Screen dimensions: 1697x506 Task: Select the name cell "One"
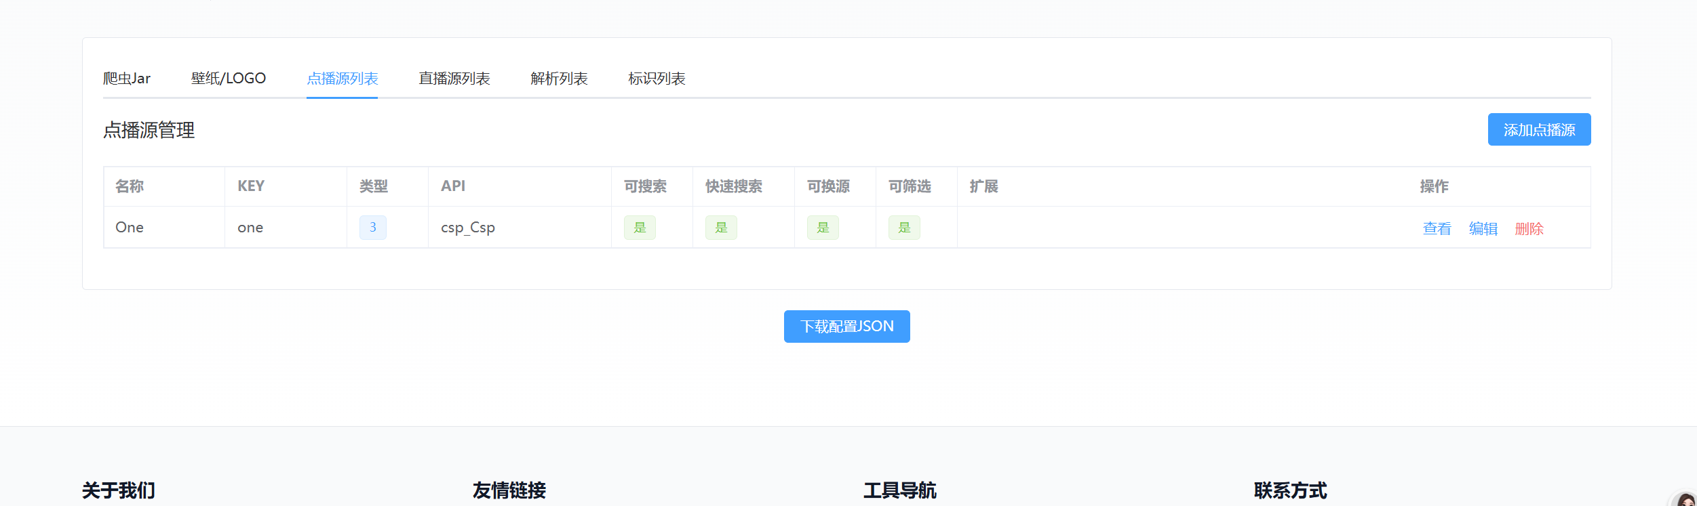(130, 228)
